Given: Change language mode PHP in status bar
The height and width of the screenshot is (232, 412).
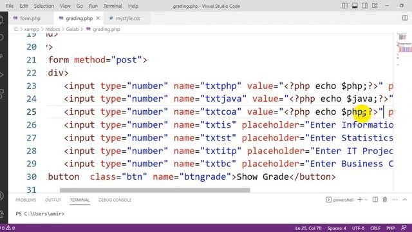Looking at the screenshot, I should [391, 228].
